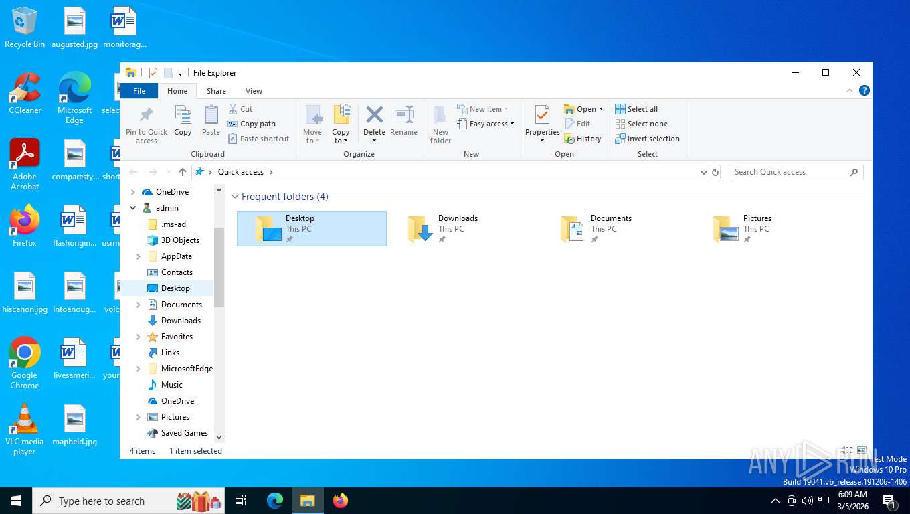Click Windows Start button
The width and height of the screenshot is (910, 514).
coord(16,501)
